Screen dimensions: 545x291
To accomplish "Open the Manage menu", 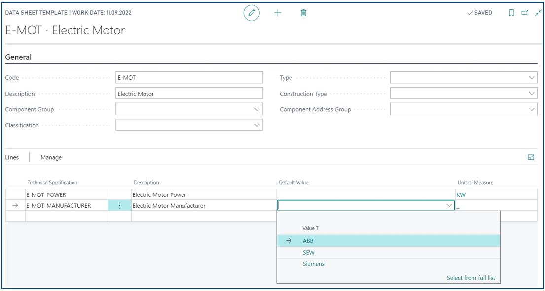I will point(51,157).
